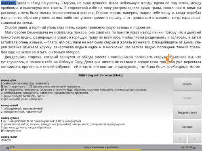The height and width of the screenshot is (151, 202).
Task: Select the highlighted word наверно in the text
Action: 8,3
